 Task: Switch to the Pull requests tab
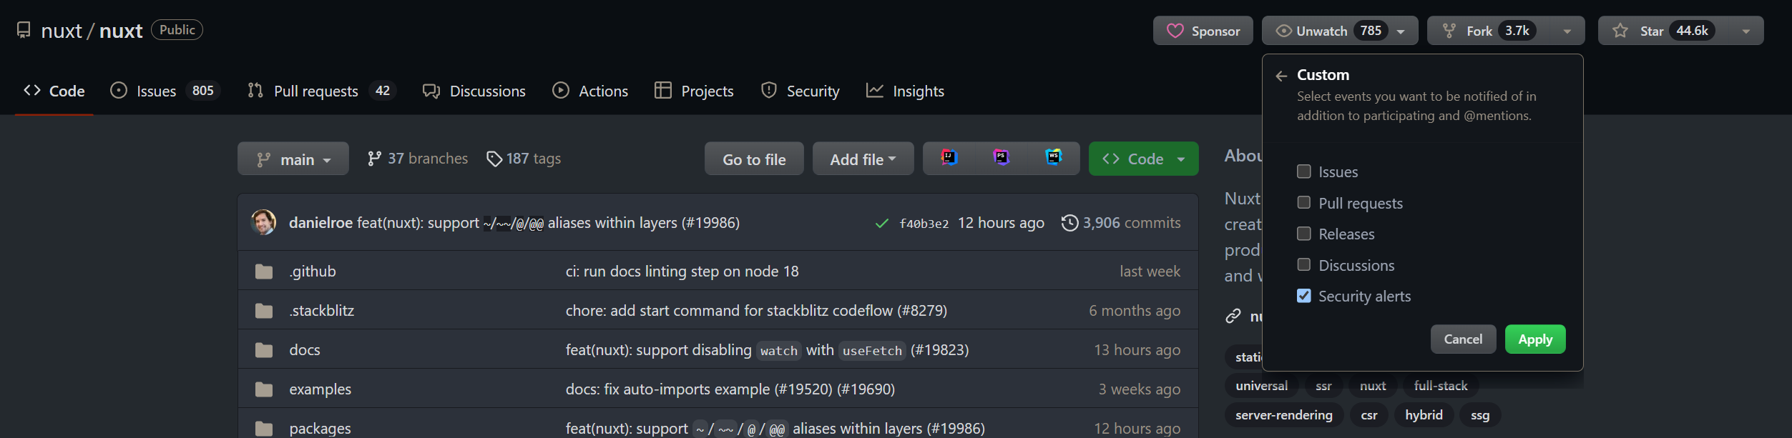pos(315,91)
